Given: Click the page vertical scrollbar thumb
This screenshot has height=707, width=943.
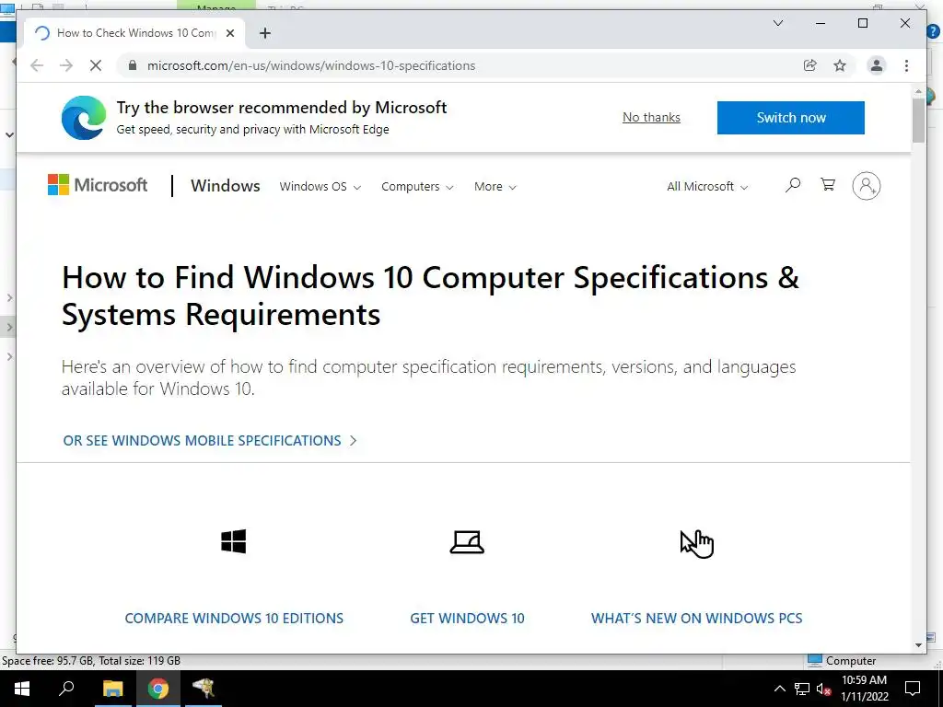Looking at the screenshot, I should pos(918,121).
